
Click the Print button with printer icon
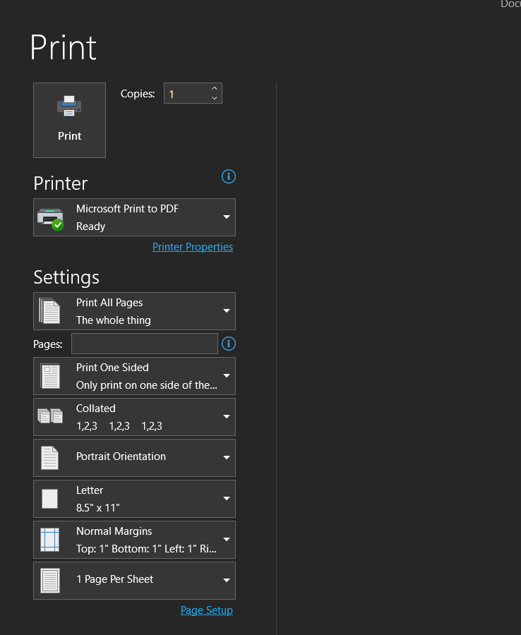click(x=69, y=120)
